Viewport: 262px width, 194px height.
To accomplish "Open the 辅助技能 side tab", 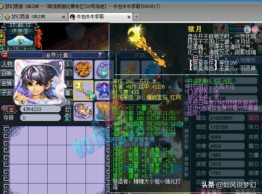I will pos(187,139).
